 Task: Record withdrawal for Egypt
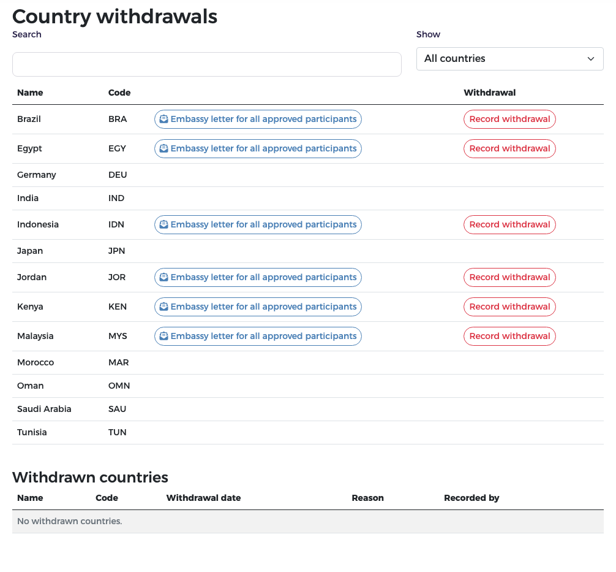pos(509,149)
